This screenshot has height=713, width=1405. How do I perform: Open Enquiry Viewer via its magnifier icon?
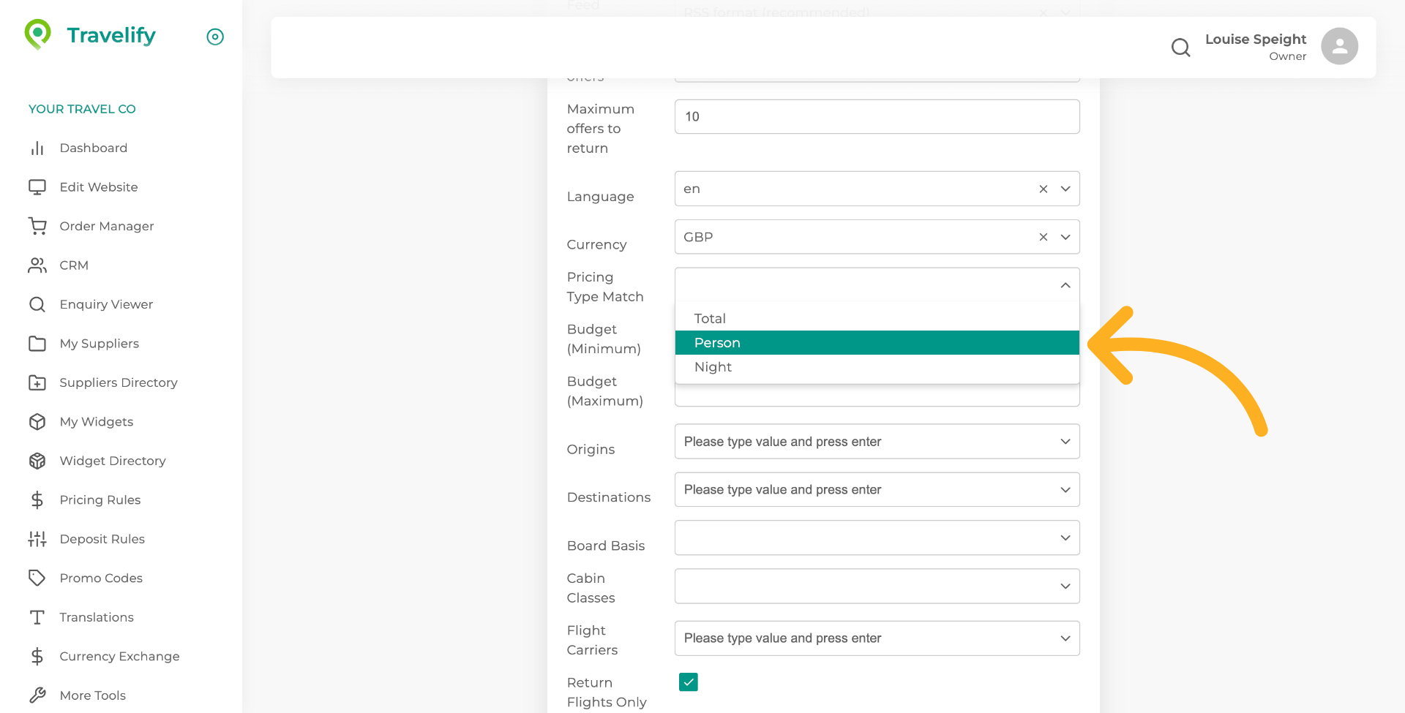coord(37,304)
